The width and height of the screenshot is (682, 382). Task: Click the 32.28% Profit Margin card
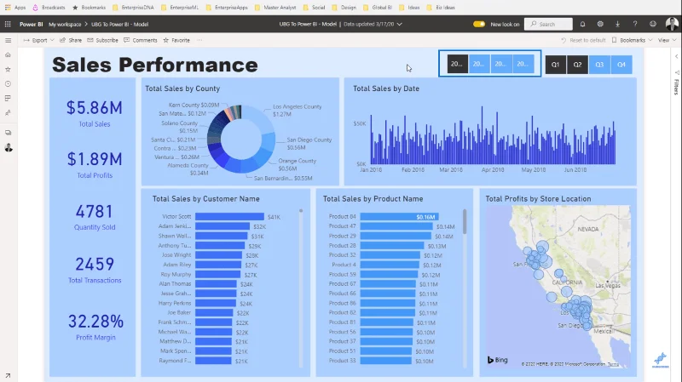[x=95, y=327]
